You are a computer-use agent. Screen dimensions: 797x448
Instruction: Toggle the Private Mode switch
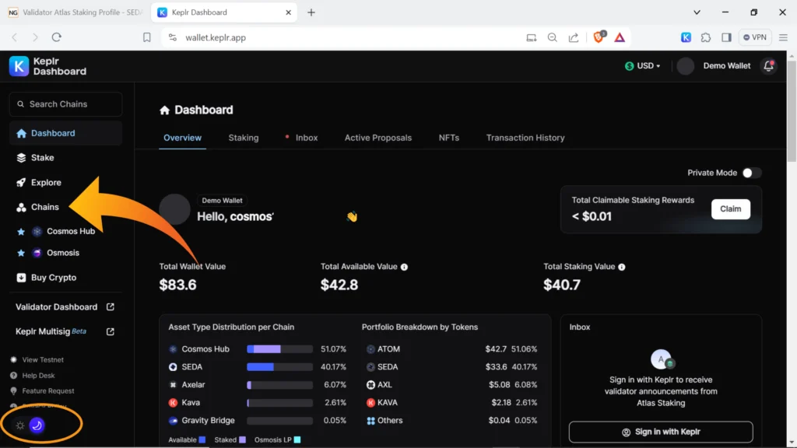(x=751, y=173)
